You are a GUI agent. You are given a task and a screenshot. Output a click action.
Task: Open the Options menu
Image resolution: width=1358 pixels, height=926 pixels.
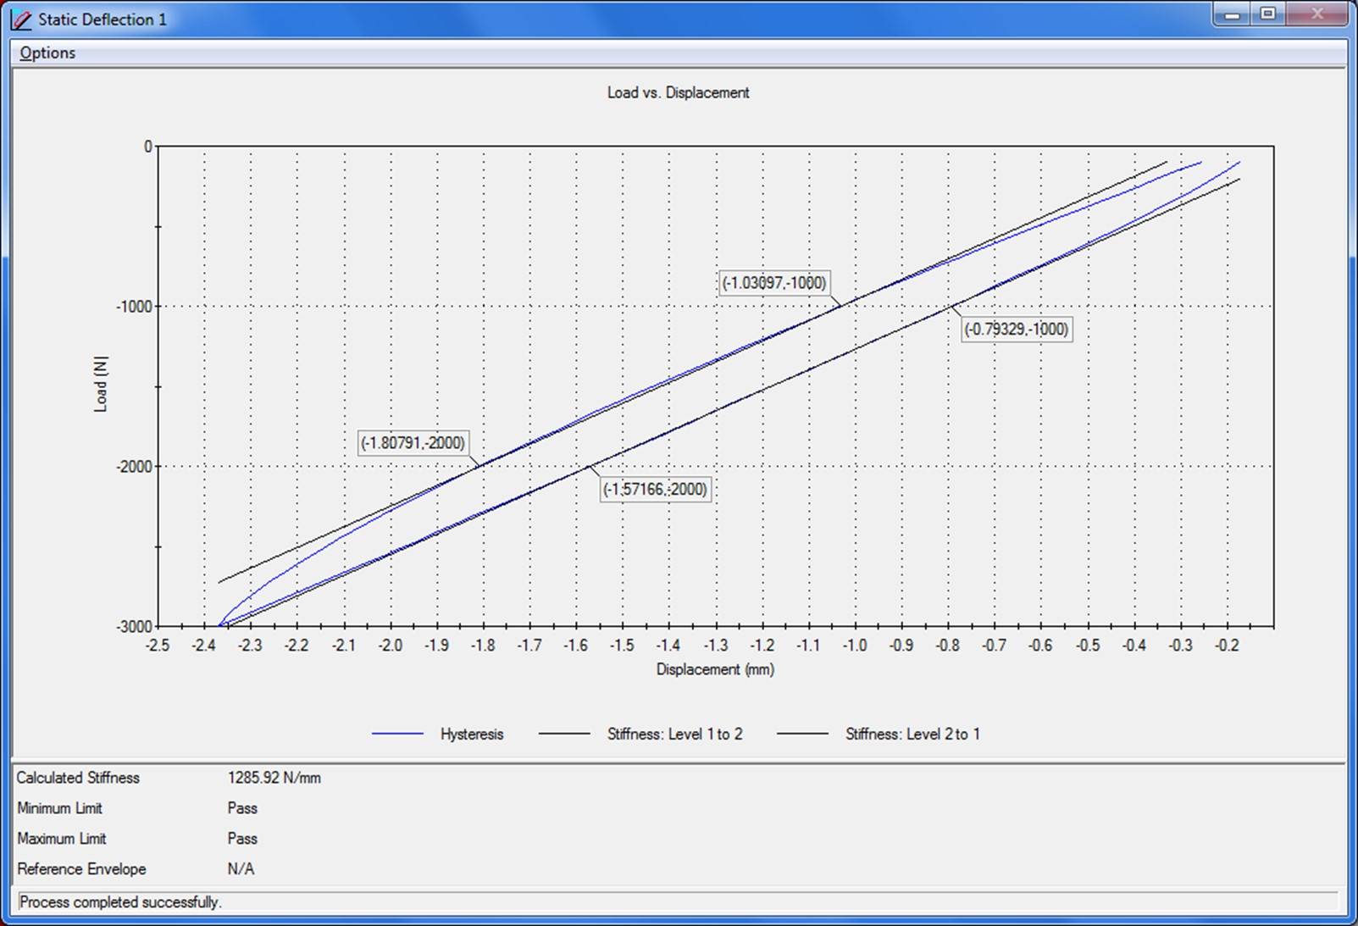(x=47, y=53)
